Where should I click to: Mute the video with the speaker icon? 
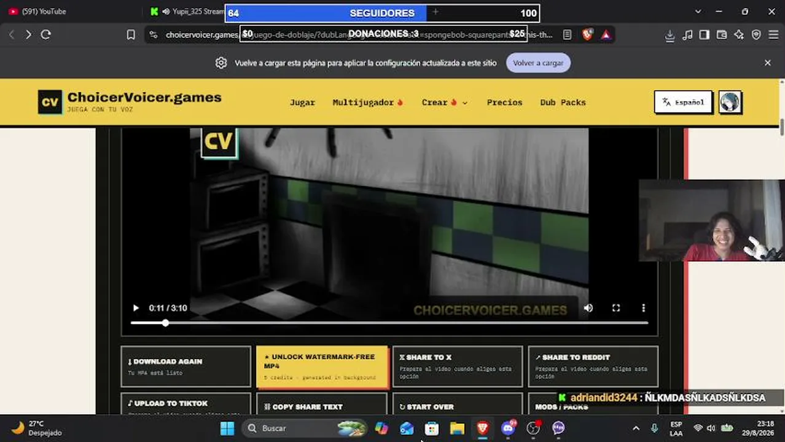[588, 308]
